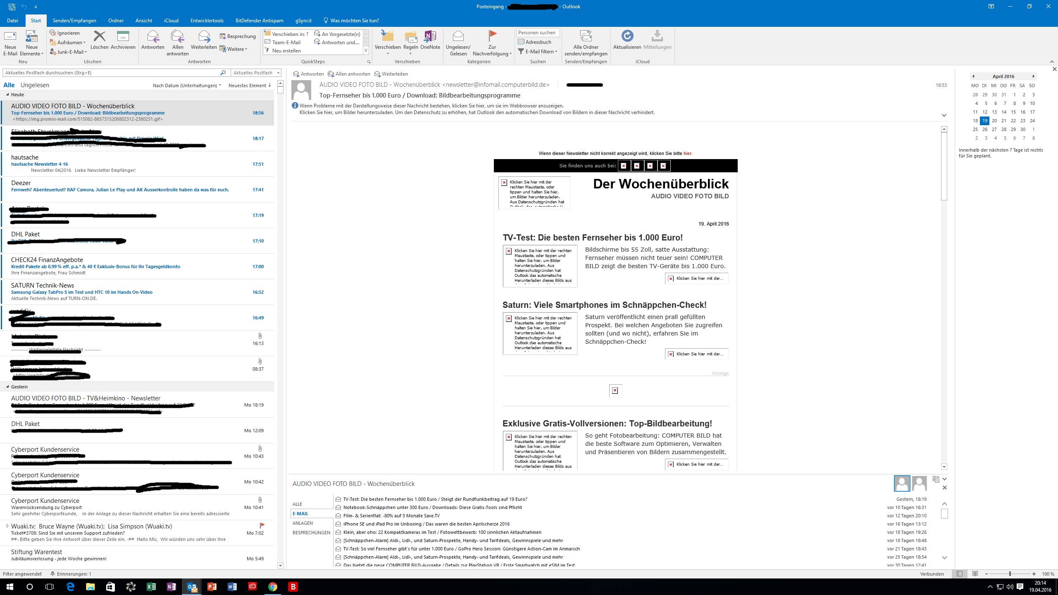Click Alle Ordner senden/empfangen icon
The height and width of the screenshot is (595, 1058).
pyautogui.click(x=586, y=37)
